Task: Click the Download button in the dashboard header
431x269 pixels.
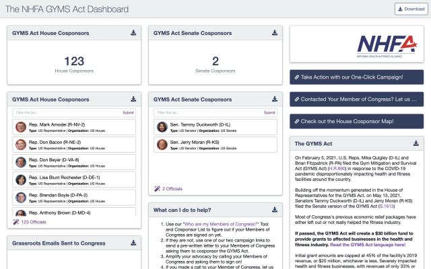Action: coord(411,9)
